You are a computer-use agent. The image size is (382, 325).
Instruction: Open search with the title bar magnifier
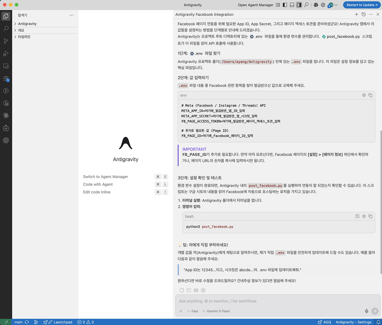click(x=306, y=5)
